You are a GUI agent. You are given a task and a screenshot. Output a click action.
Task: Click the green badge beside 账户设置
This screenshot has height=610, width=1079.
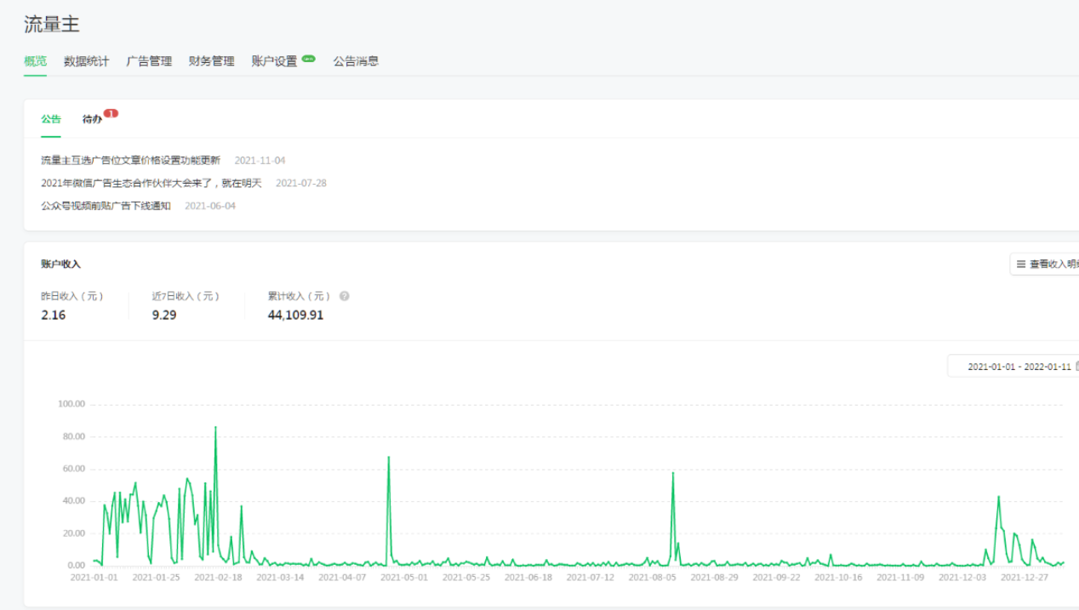[308, 59]
